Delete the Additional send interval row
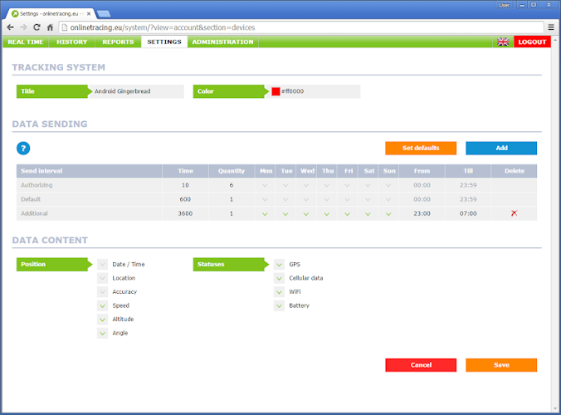 514,213
